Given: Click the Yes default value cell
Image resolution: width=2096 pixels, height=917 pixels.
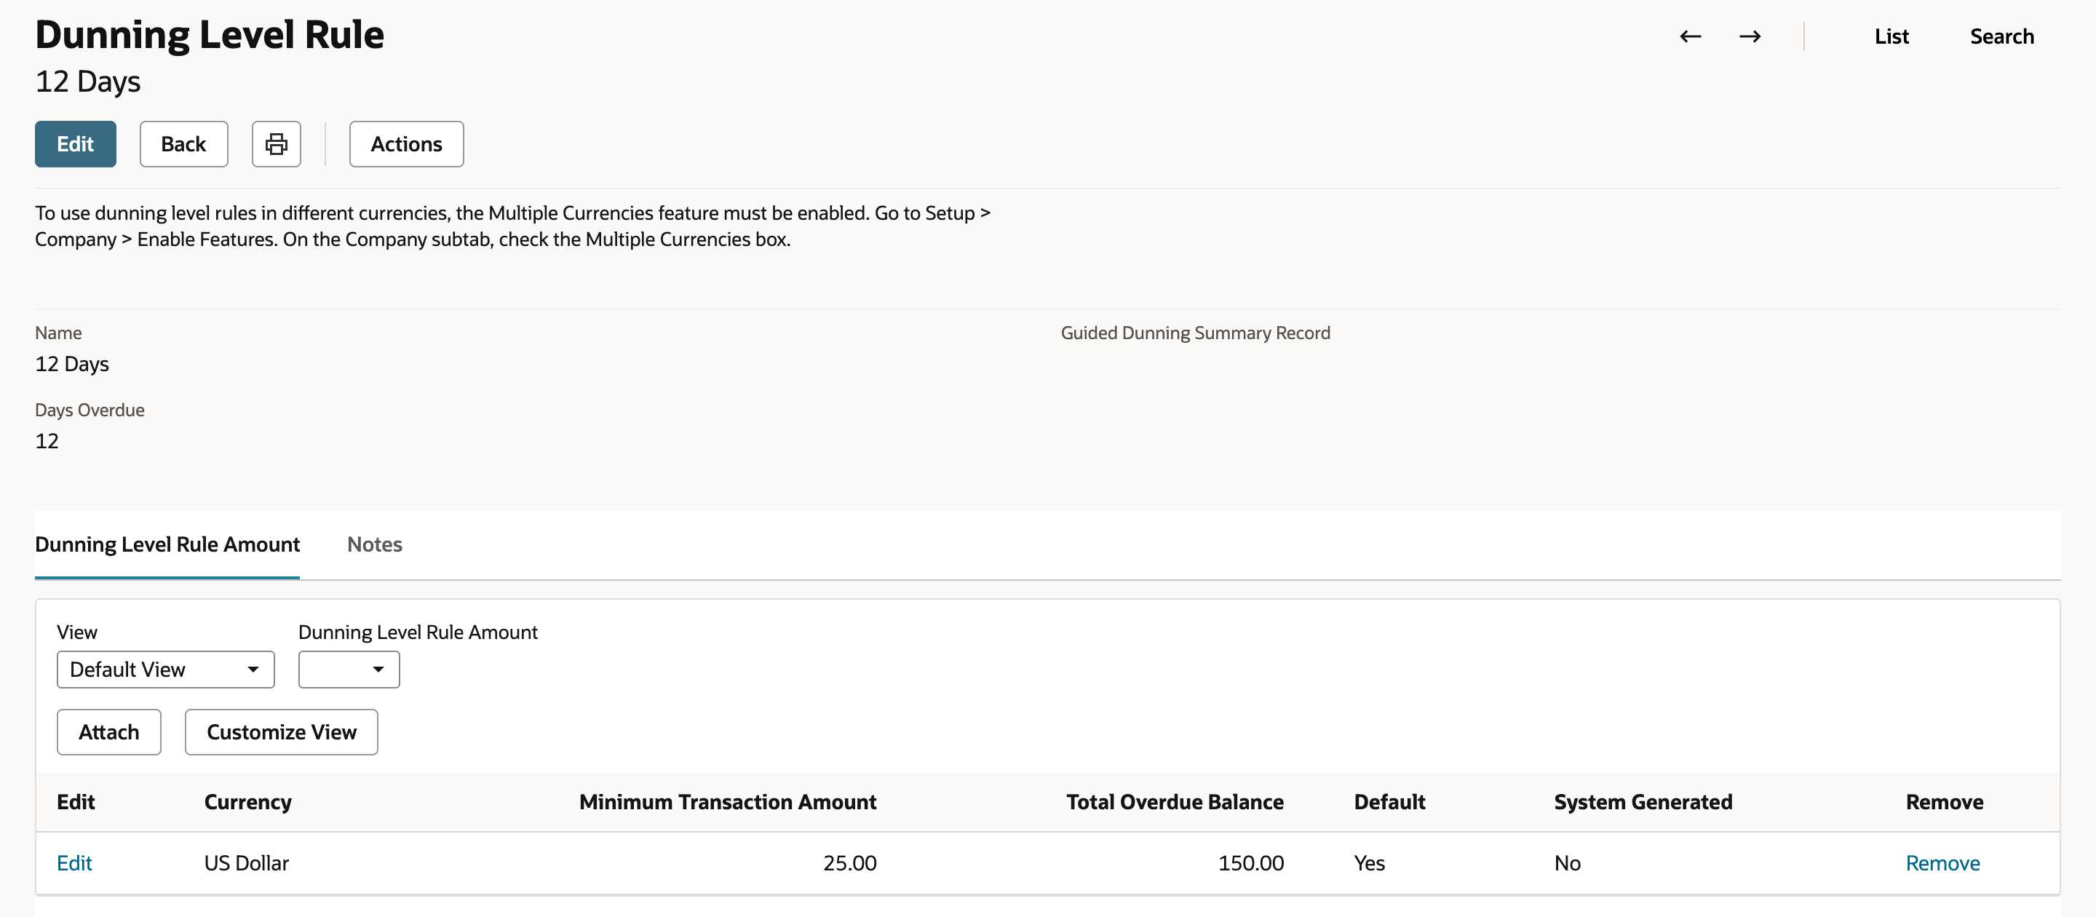Looking at the screenshot, I should [1370, 862].
